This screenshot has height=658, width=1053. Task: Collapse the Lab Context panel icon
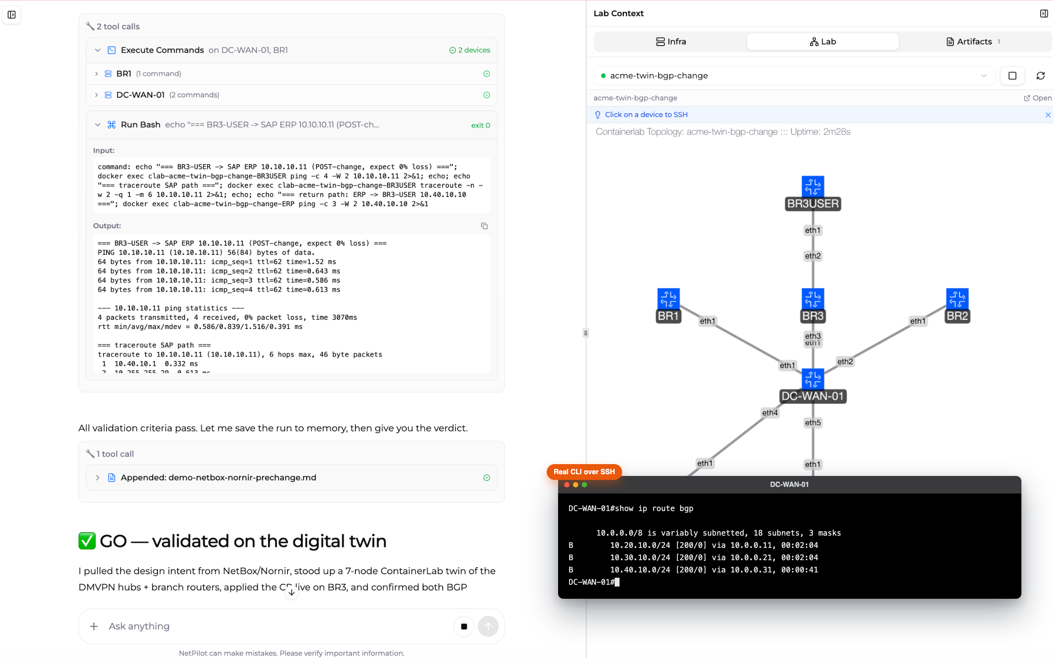tap(1044, 14)
